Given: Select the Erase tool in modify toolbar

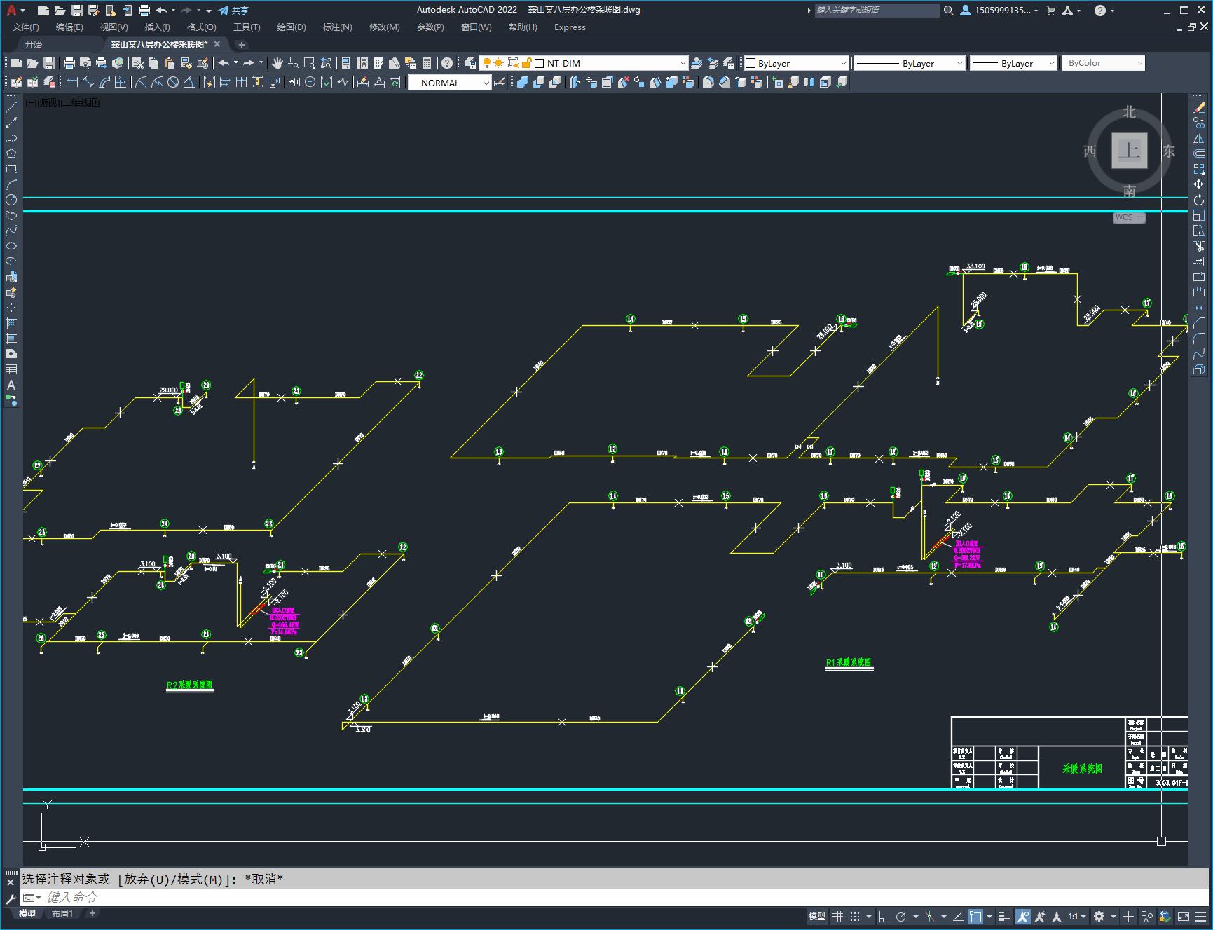Looking at the screenshot, I should click(x=1199, y=107).
